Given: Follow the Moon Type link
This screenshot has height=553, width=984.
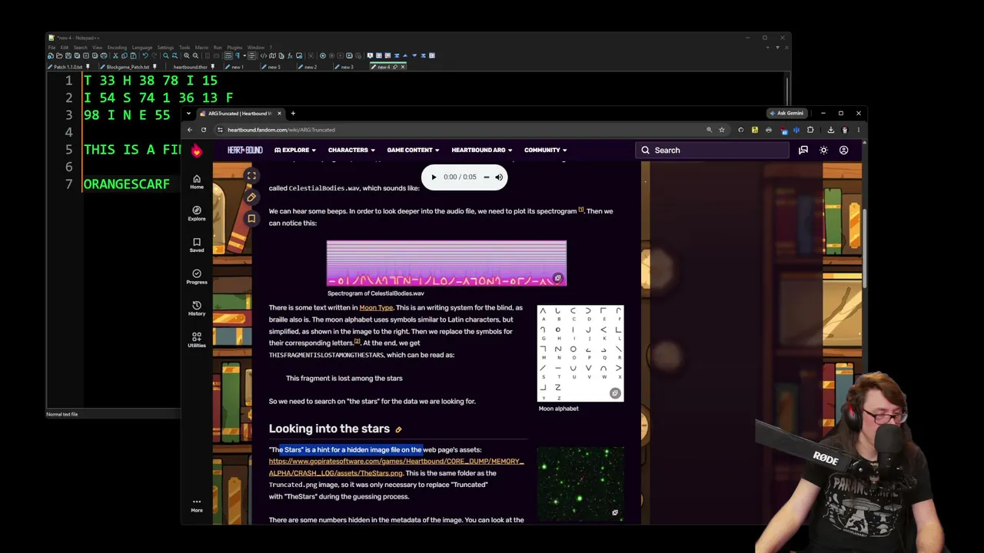Looking at the screenshot, I should (x=376, y=308).
